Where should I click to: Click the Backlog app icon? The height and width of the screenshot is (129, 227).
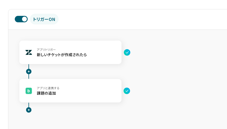pos(29,91)
